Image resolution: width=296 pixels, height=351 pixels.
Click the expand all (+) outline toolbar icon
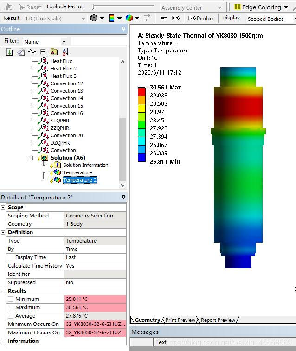[x=43, y=52]
